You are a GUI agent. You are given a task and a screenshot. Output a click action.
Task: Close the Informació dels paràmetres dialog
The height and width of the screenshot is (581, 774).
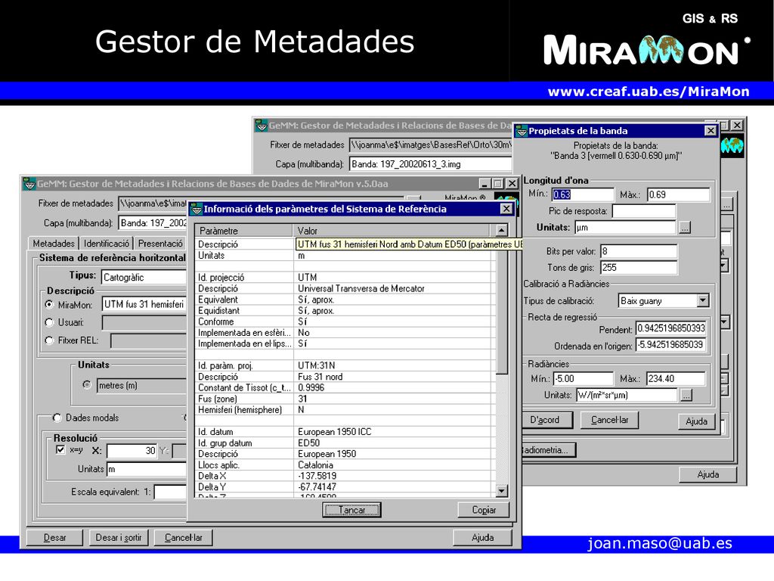coord(506,209)
